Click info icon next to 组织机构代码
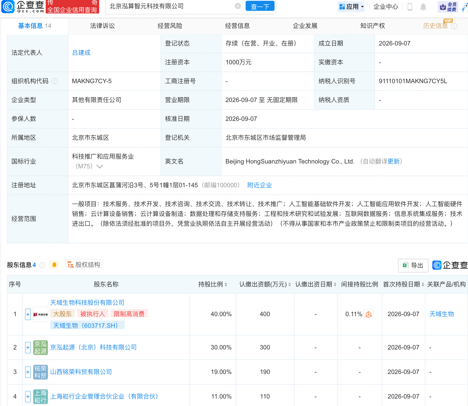Screen dimensions: 468x406 point(54,81)
